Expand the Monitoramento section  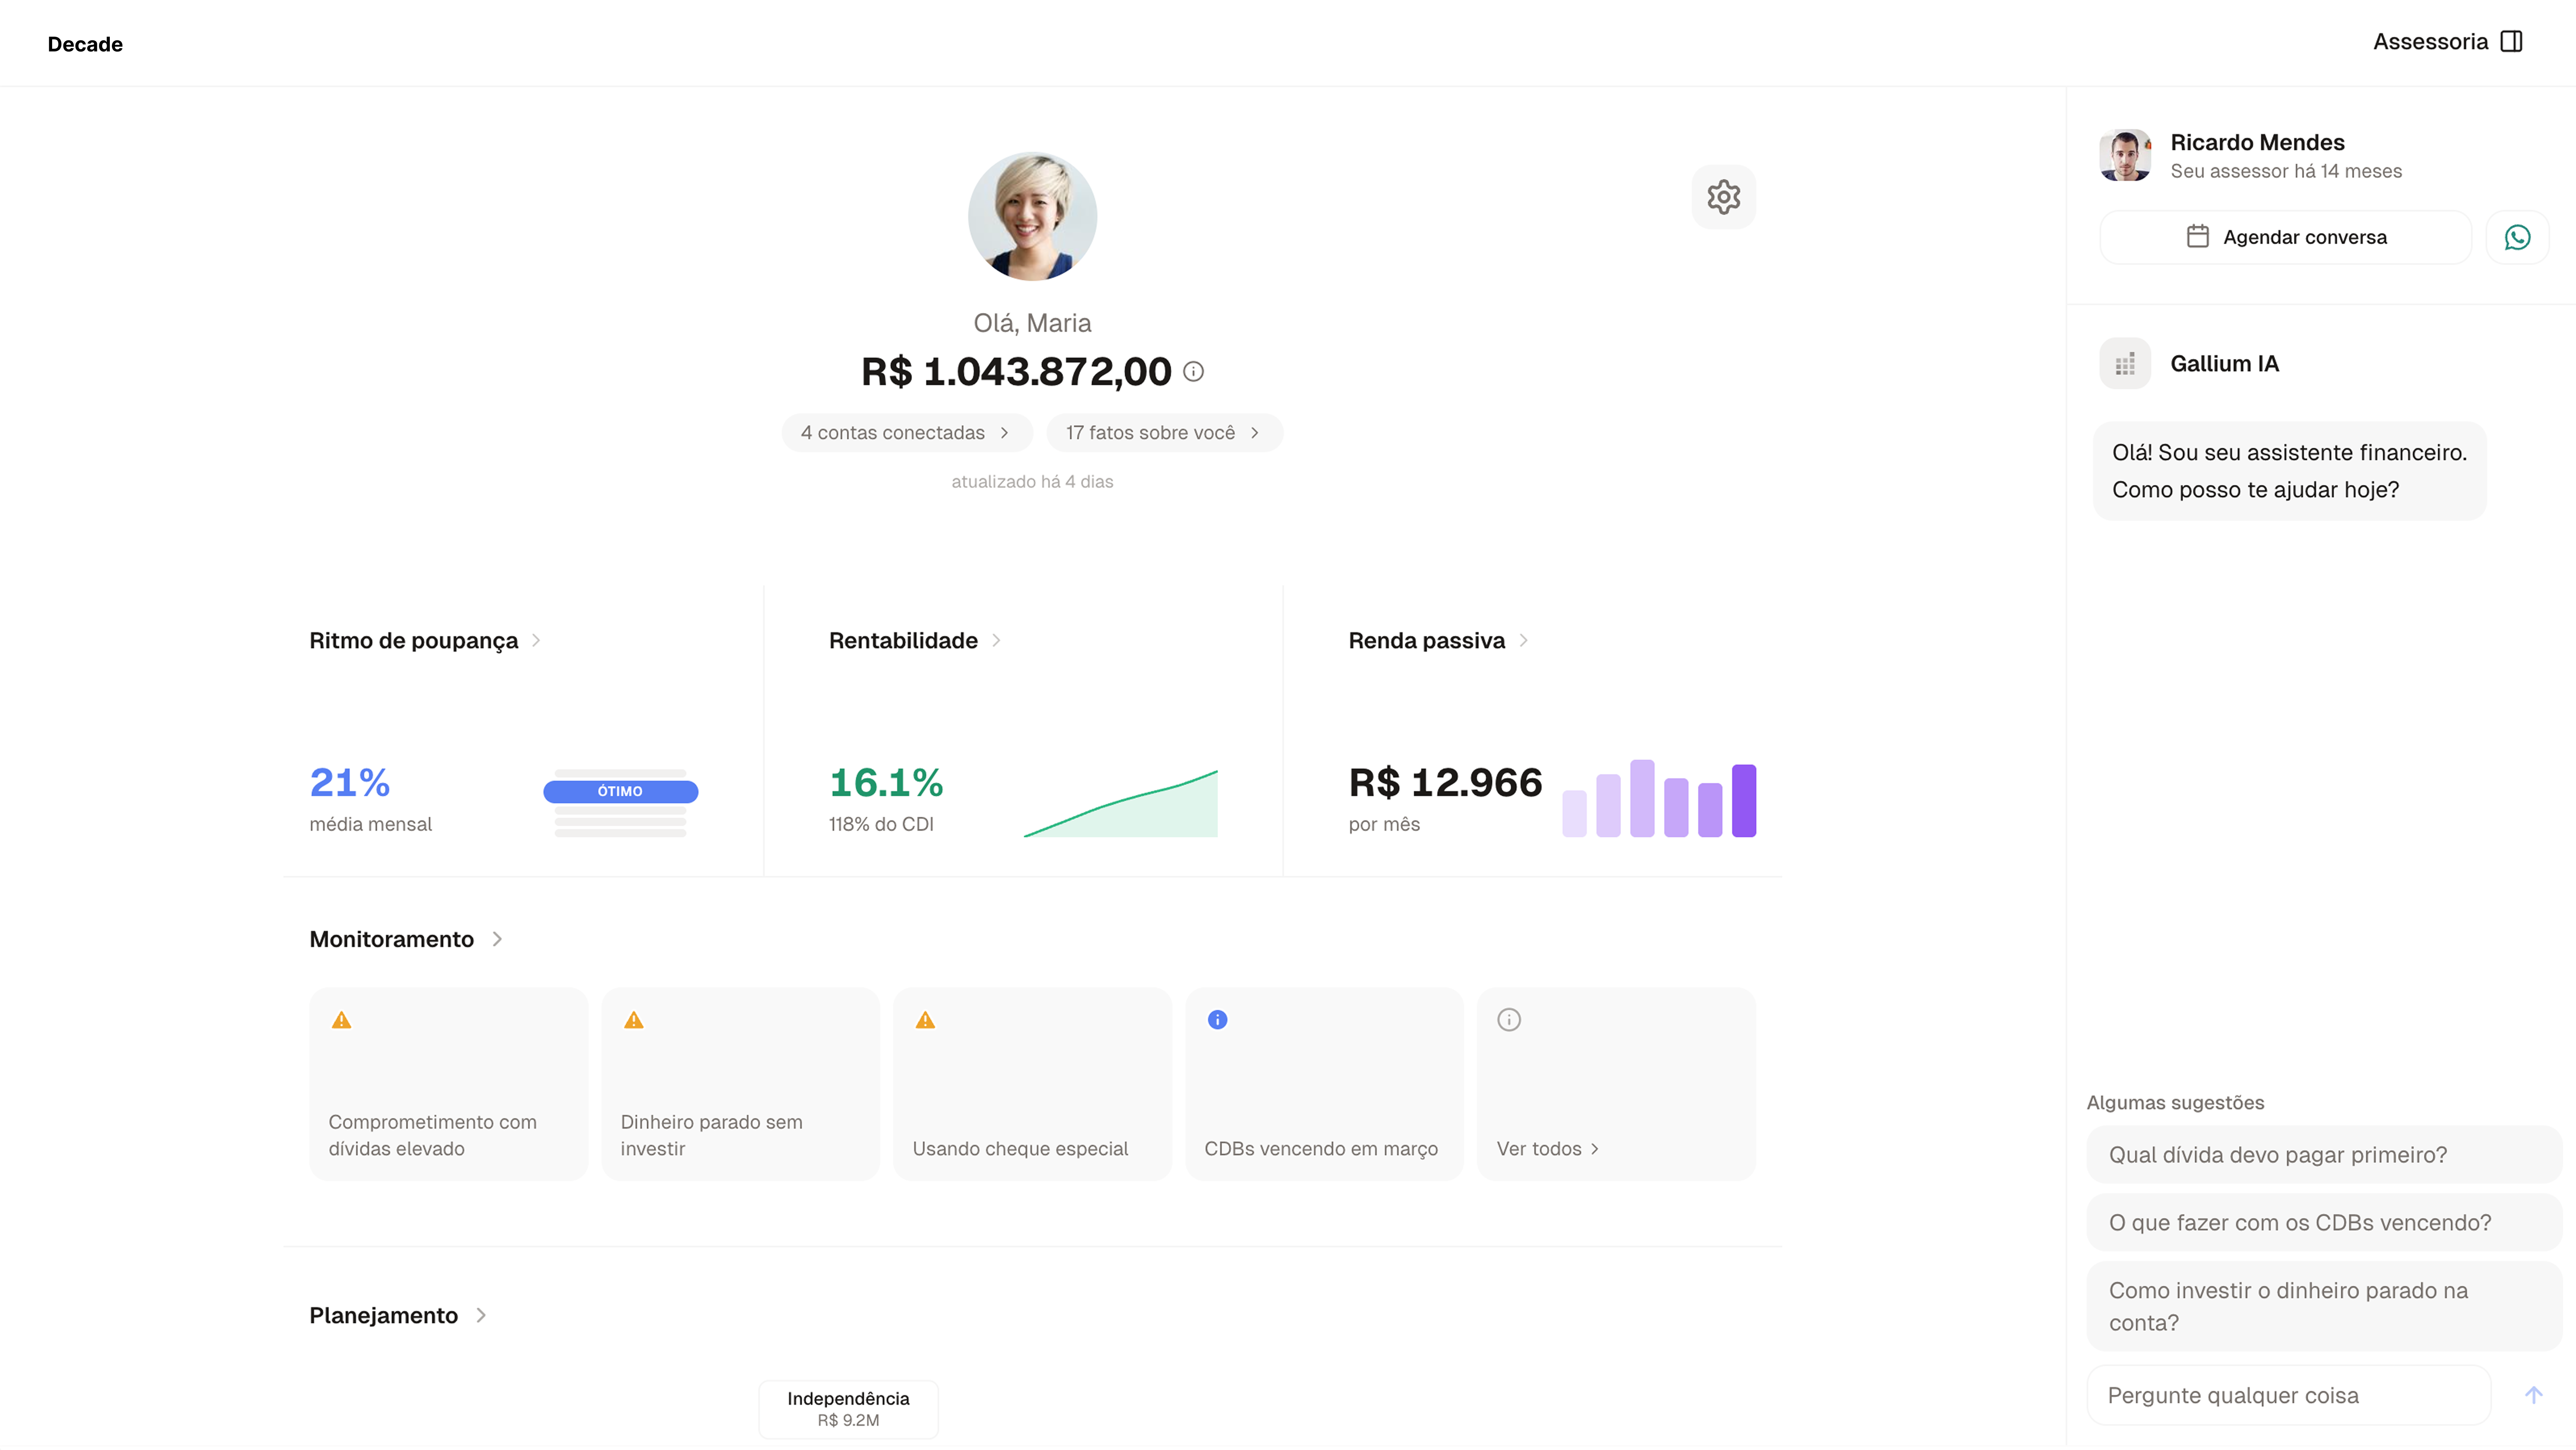tap(405, 939)
